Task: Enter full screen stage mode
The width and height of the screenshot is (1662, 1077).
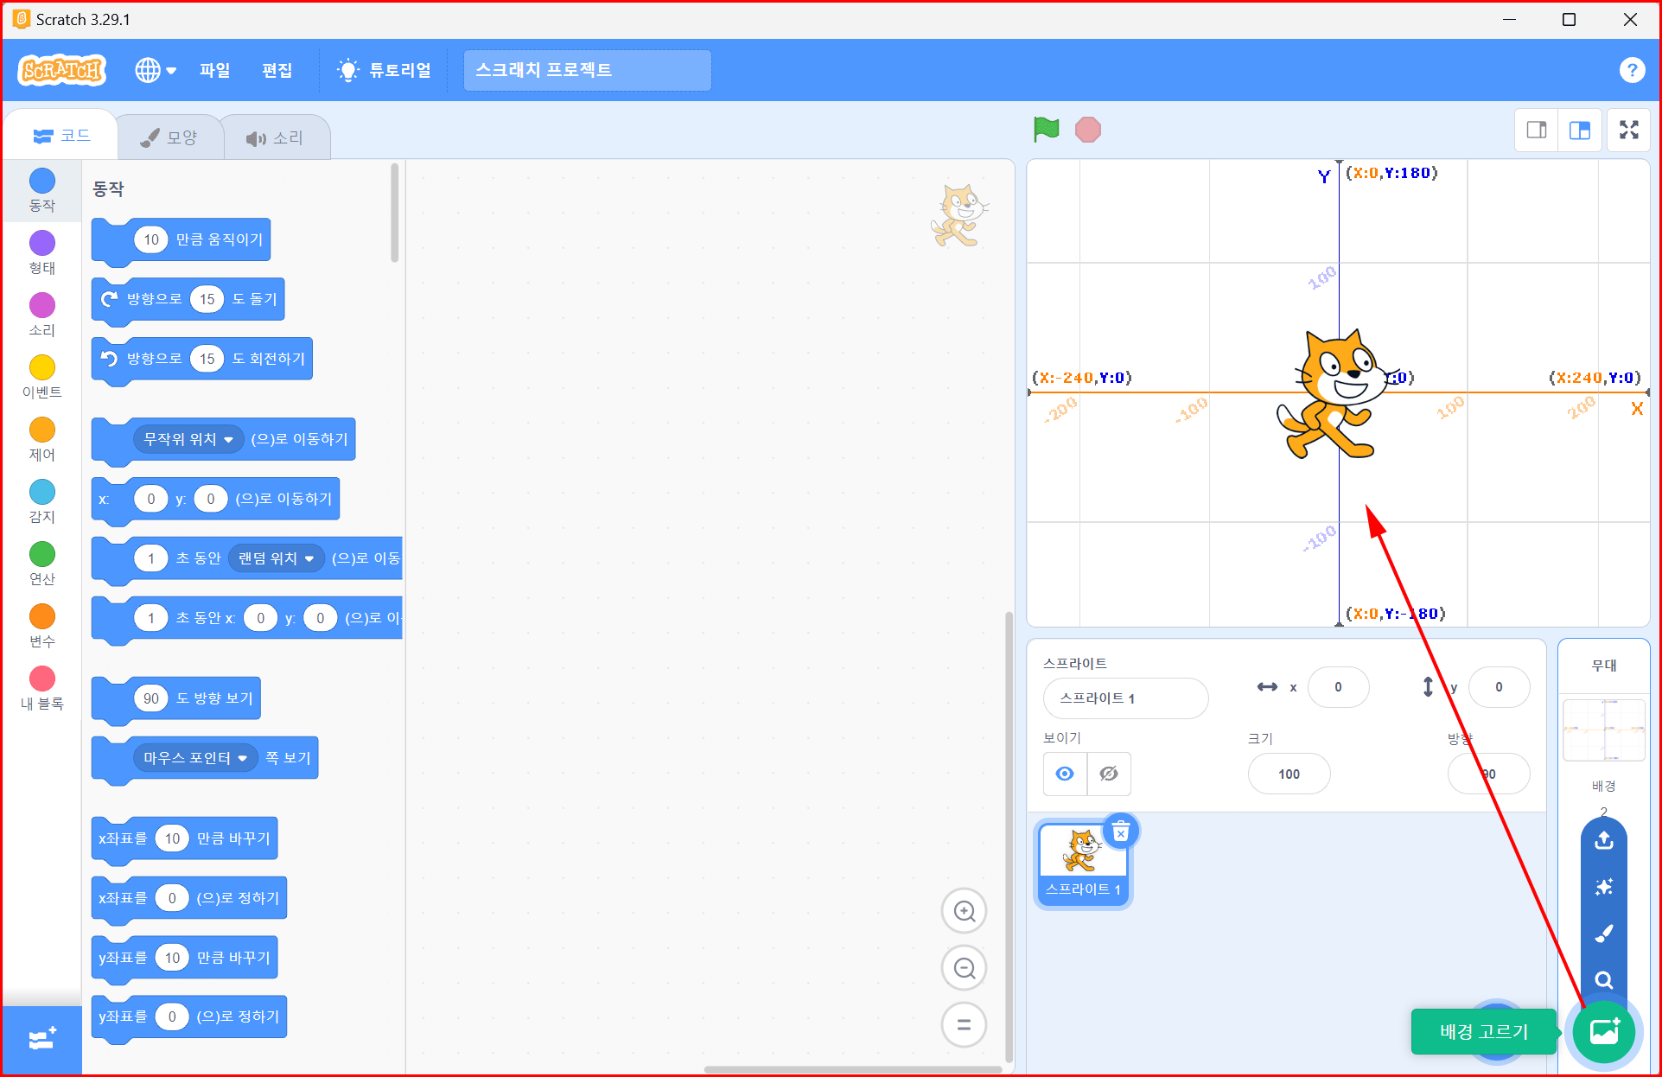Action: (x=1628, y=130)
